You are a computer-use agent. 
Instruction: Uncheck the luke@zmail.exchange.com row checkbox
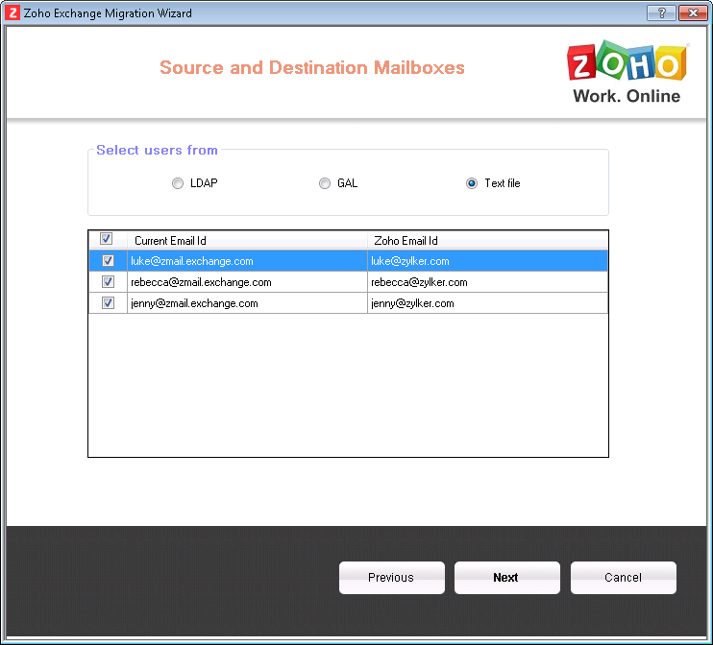pyautogui.click(x=108, y=261)
